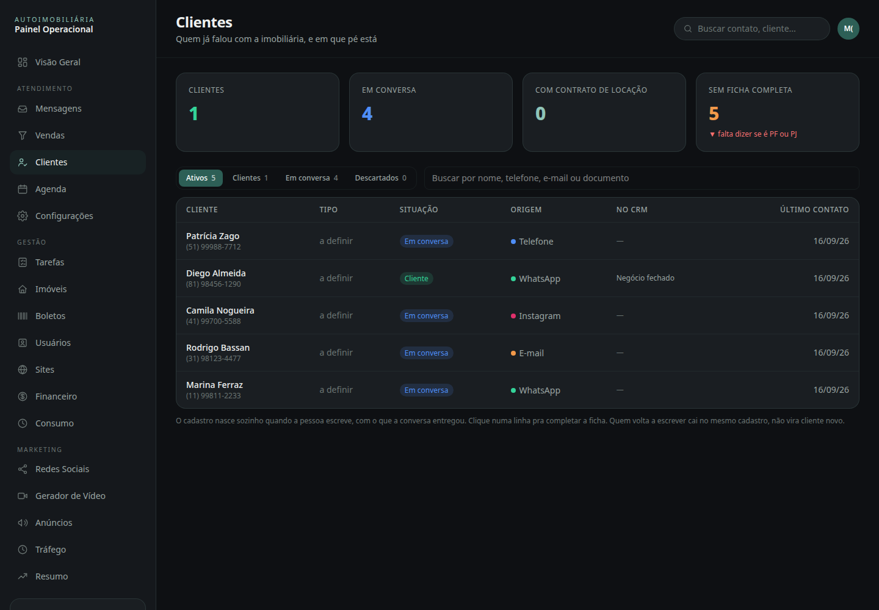Click the Vendas funnel icon
Screen dimensions: 879x610
23,135
